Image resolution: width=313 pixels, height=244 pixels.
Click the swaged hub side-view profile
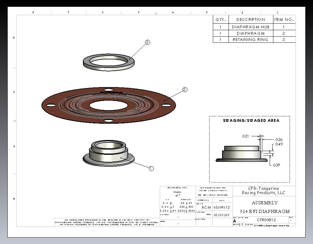(241, 154)
